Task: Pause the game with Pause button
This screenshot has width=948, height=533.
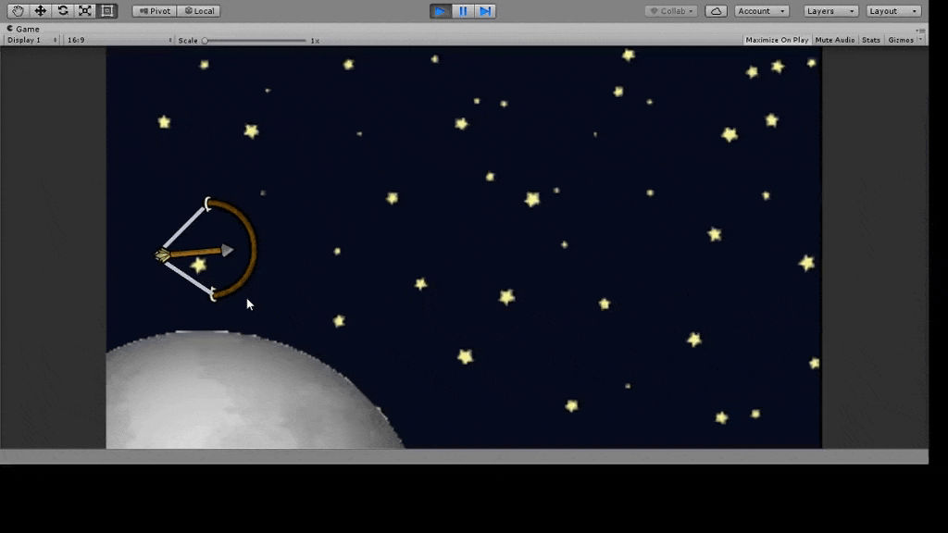Action: [x=463, y=11]
